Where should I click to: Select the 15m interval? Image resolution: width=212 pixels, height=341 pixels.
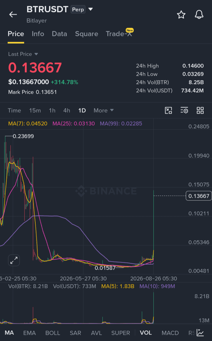click(x=35, y=111)
